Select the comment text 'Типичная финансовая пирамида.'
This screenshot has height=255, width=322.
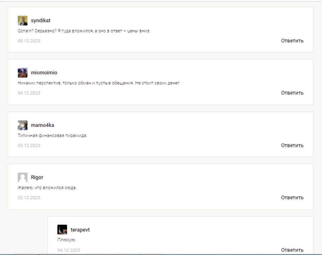[52, 136]
